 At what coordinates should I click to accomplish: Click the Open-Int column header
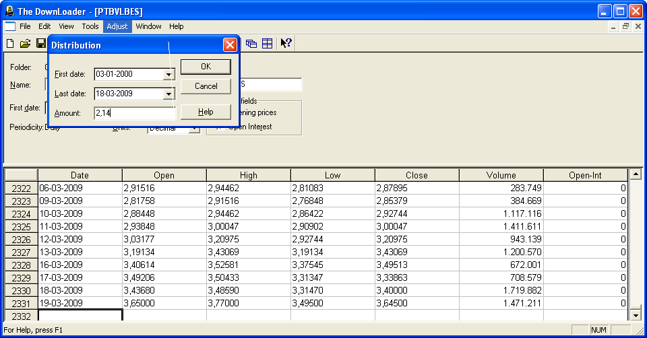586,175
